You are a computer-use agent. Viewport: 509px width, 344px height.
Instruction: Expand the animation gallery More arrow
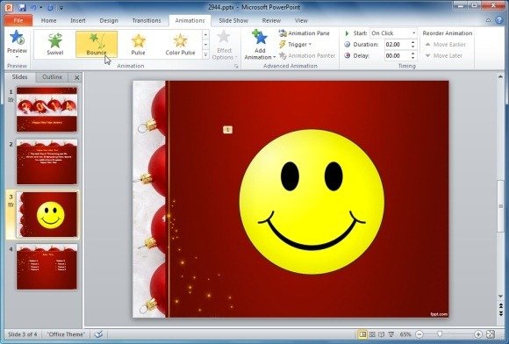point(205,54)
